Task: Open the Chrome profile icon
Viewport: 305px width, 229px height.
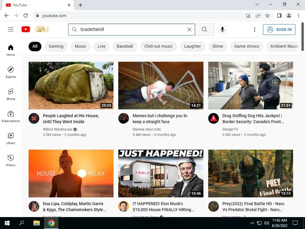Action: (289, 16)
